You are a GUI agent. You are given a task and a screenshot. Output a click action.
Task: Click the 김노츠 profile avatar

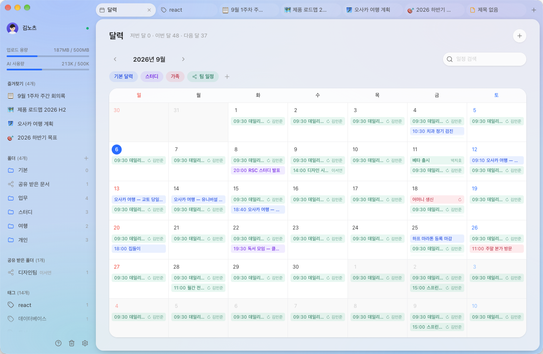tap(13, 28)
